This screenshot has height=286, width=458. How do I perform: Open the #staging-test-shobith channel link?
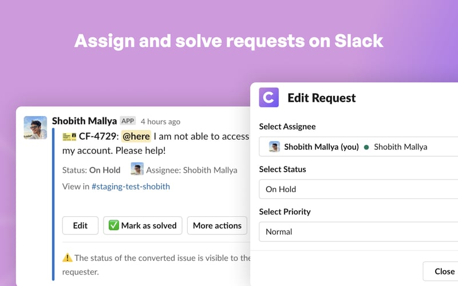coord(131,186)
